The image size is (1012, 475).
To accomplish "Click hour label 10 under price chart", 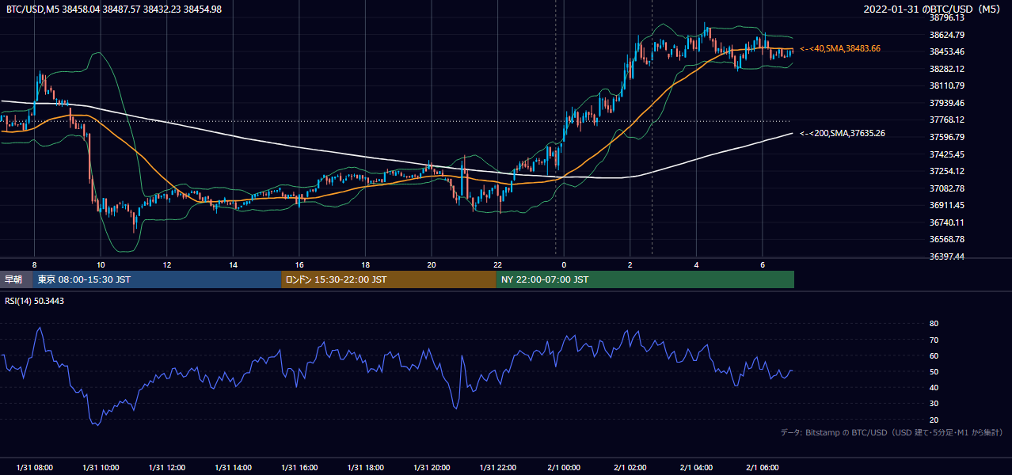I will (101, 265).
